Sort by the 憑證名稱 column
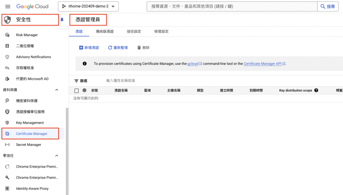This screenshot has width=343, height=195. coord(121,90)
